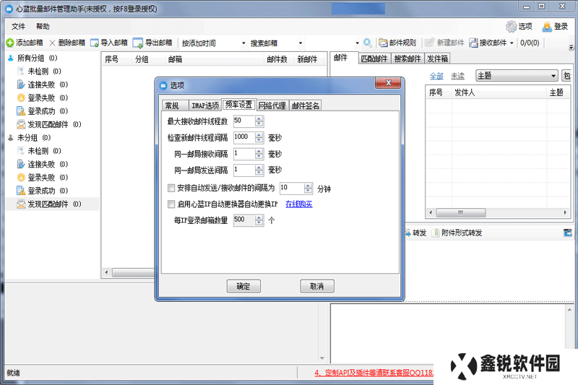Click the 发件人 column header

pos(499,92)
